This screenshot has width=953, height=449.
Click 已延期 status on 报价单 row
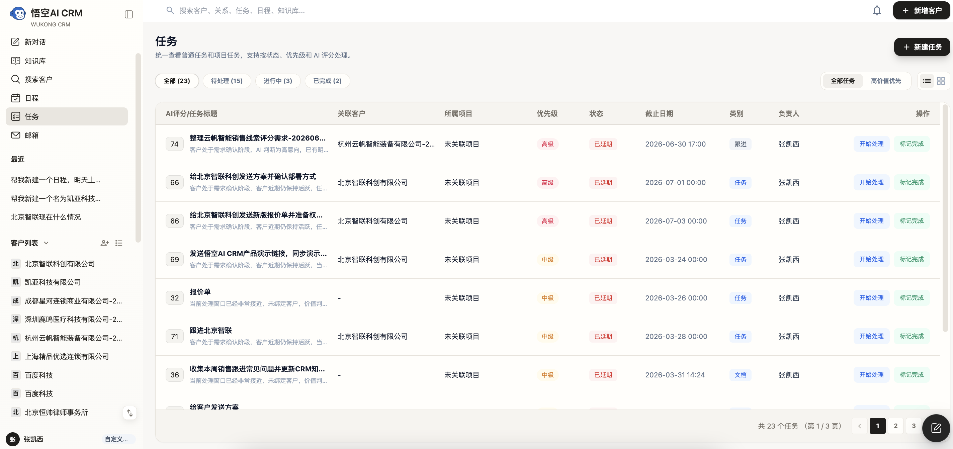coord(603,298)
